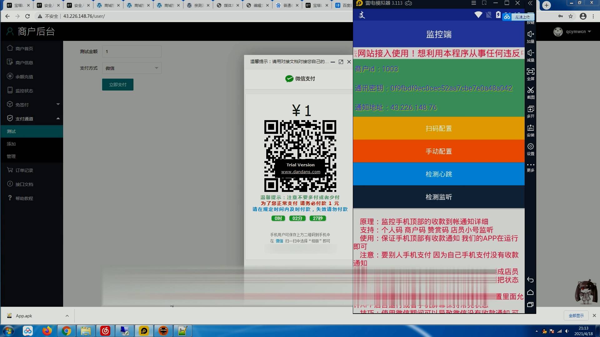Click browser back arrow

[7, 16]
